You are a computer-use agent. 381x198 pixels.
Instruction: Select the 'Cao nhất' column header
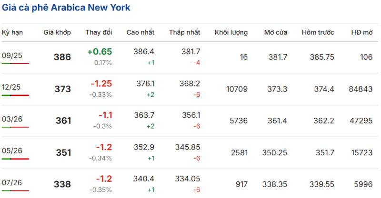(x=140, y=33)
